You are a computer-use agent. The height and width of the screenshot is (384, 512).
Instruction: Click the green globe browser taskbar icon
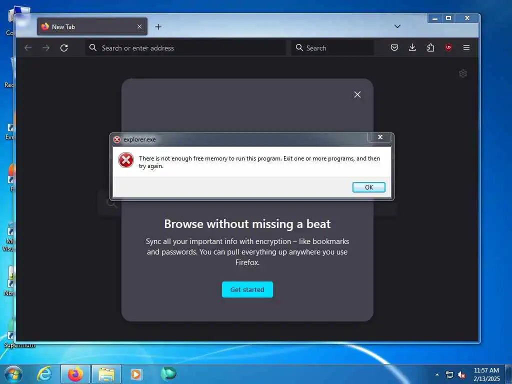pyautogui.click(x=168, y=373)
